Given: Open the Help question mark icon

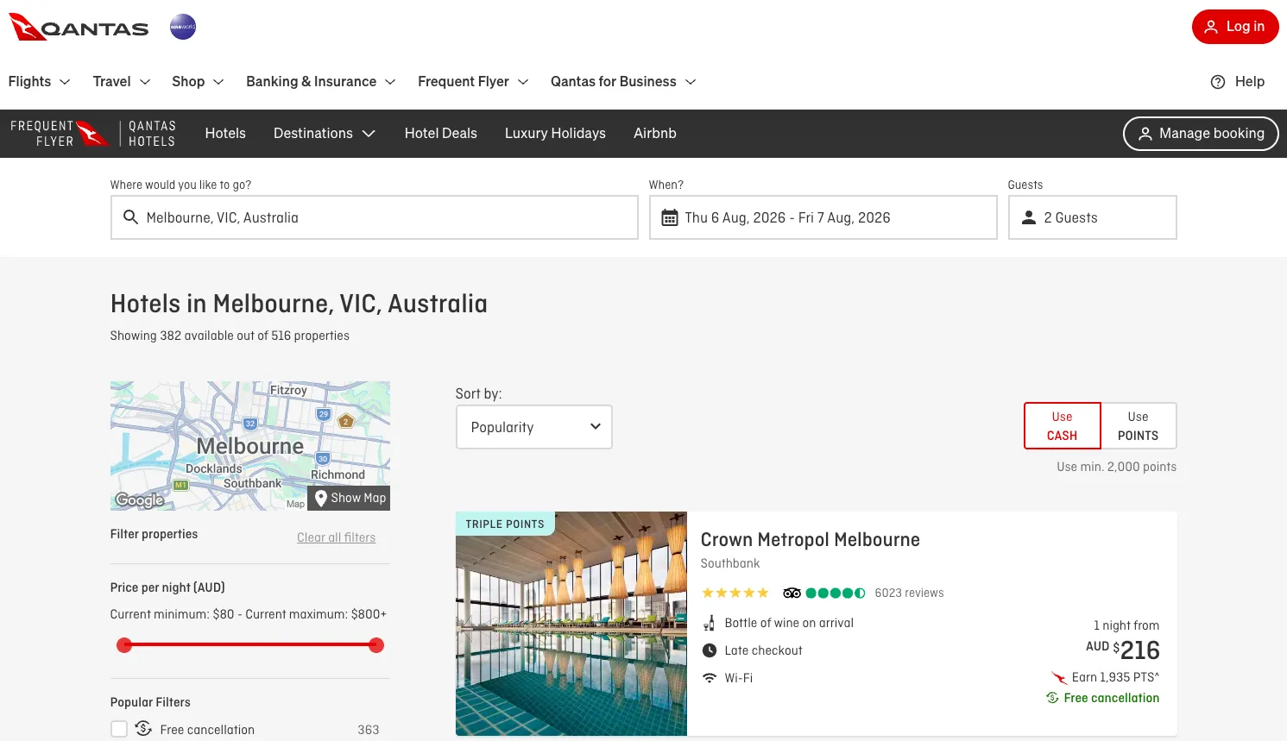Looking at the screenshot, I should click(1218, 82).
